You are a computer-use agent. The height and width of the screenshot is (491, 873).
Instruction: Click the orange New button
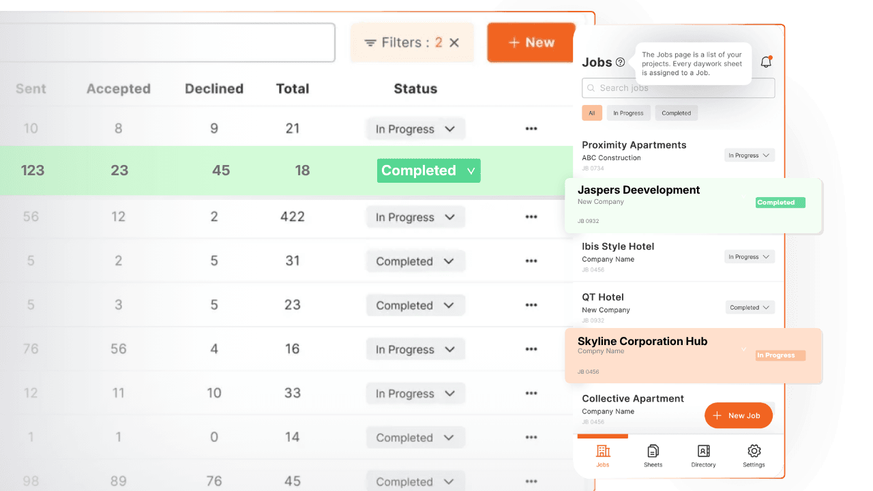pyautogui.click(x=531, y=42)
